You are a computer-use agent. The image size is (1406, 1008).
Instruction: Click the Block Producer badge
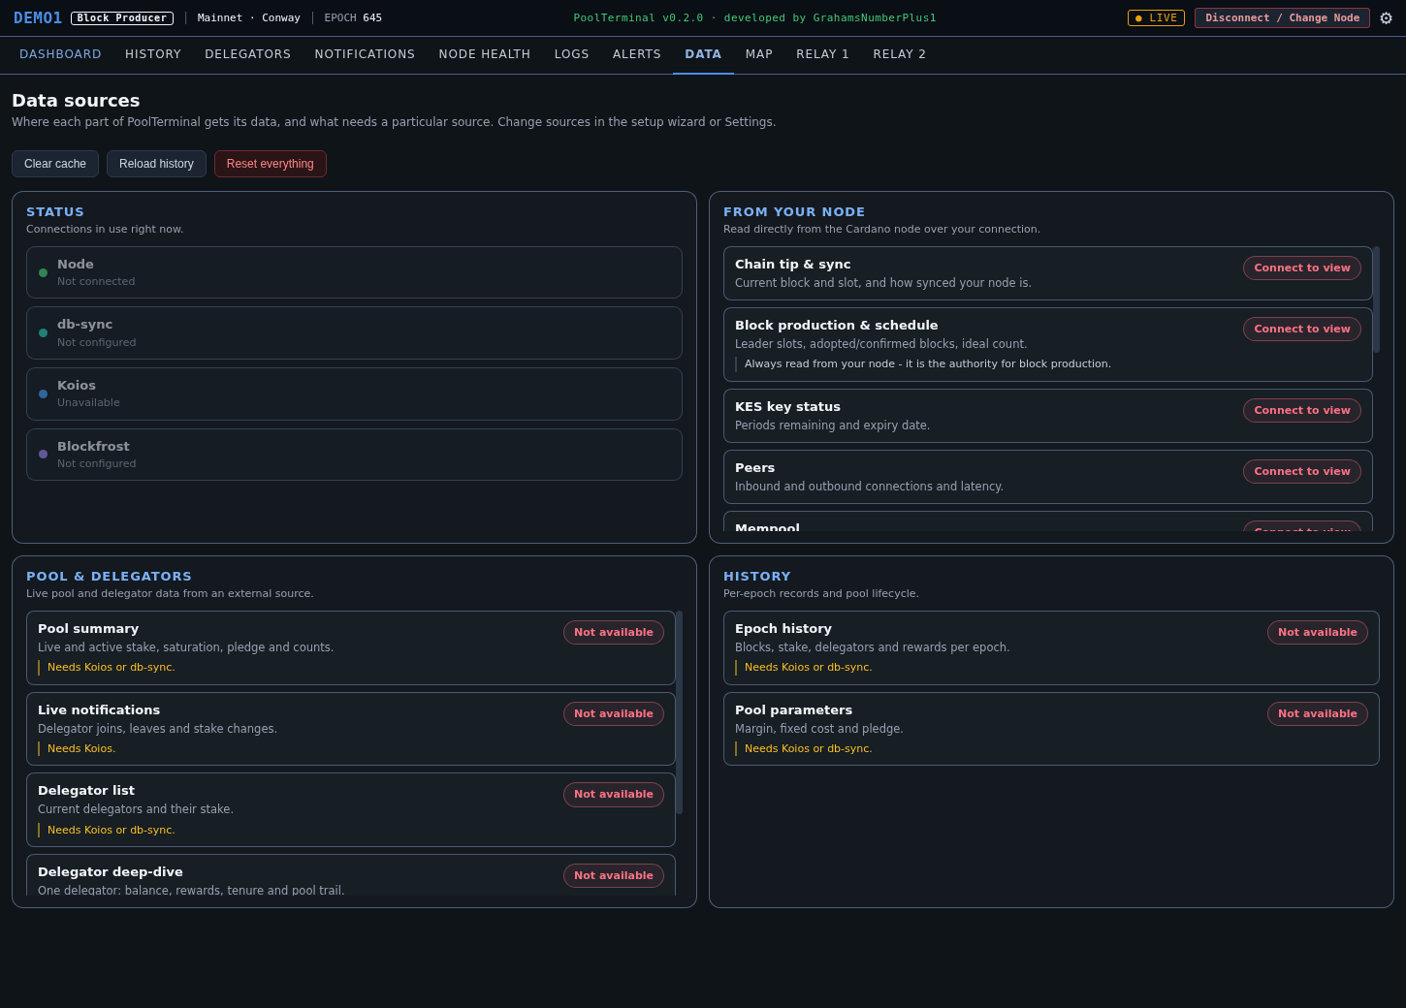point(122,18)
